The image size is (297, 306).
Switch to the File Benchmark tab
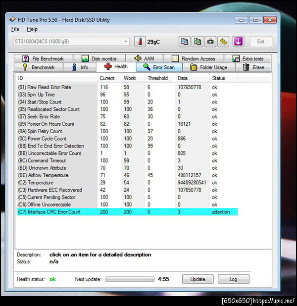tap(44, 58)
